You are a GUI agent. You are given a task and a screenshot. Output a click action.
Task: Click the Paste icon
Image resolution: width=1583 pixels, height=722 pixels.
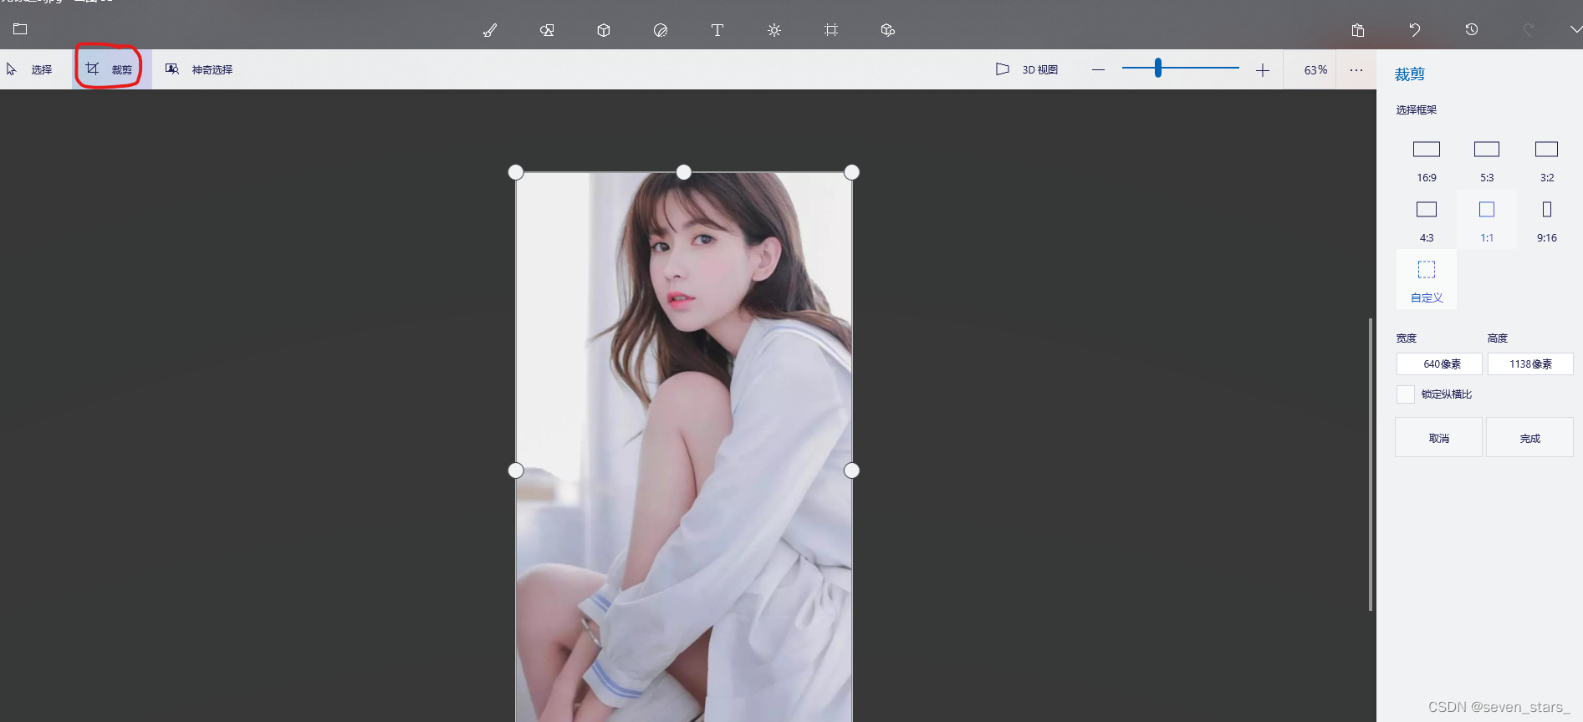(x=1358, y=30)
